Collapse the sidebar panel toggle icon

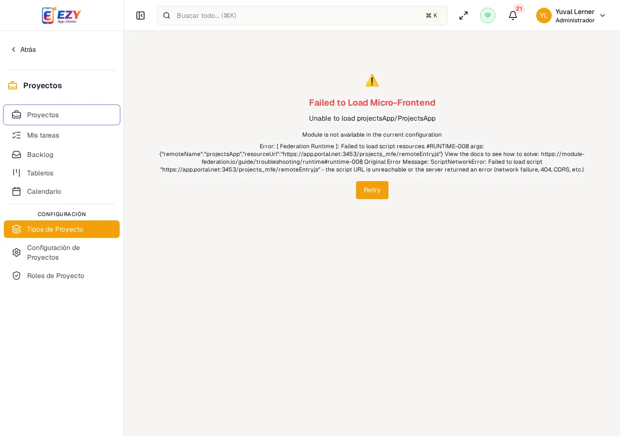[140, 16]
